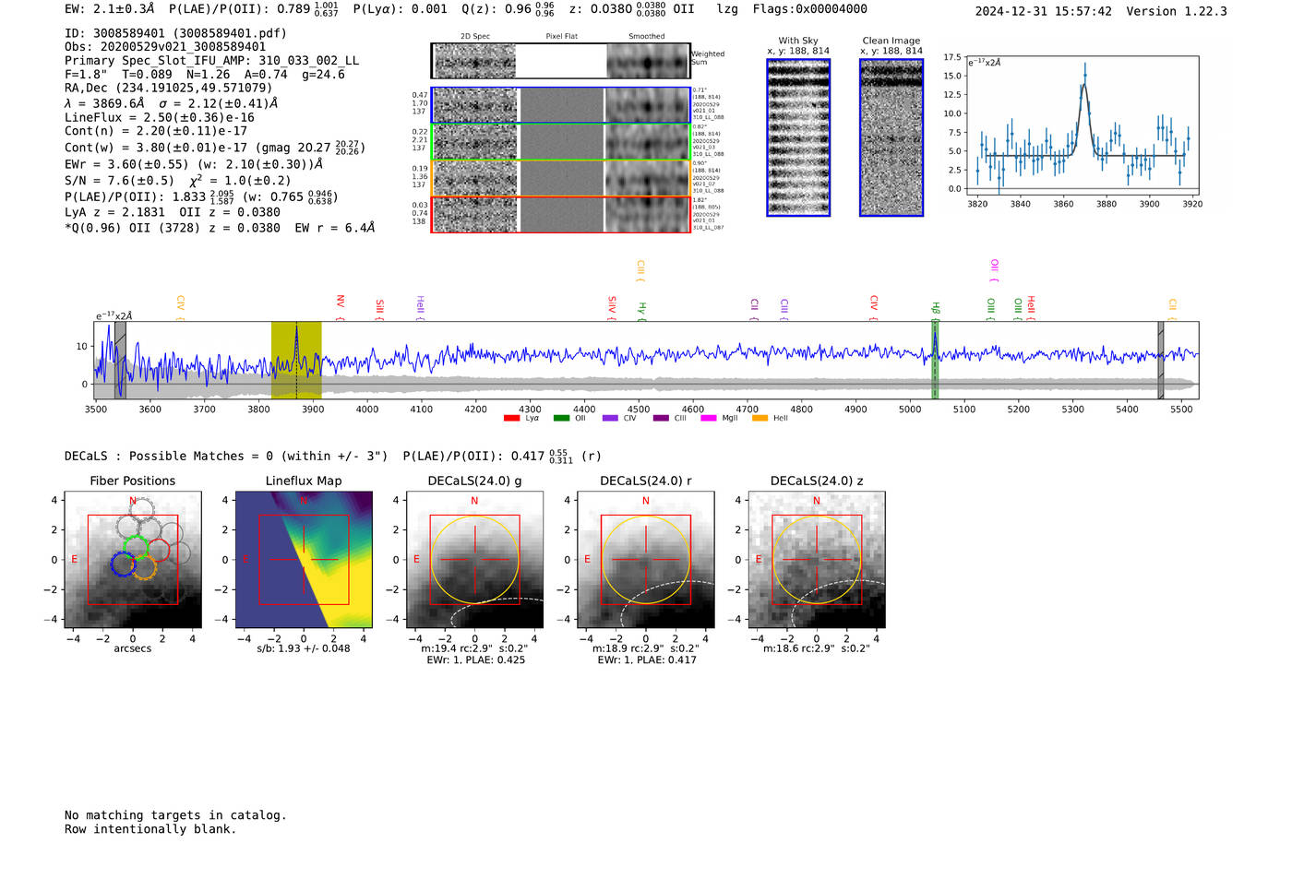
Task: Click the Gaussian line fit plot
Action: point(1083,126)
